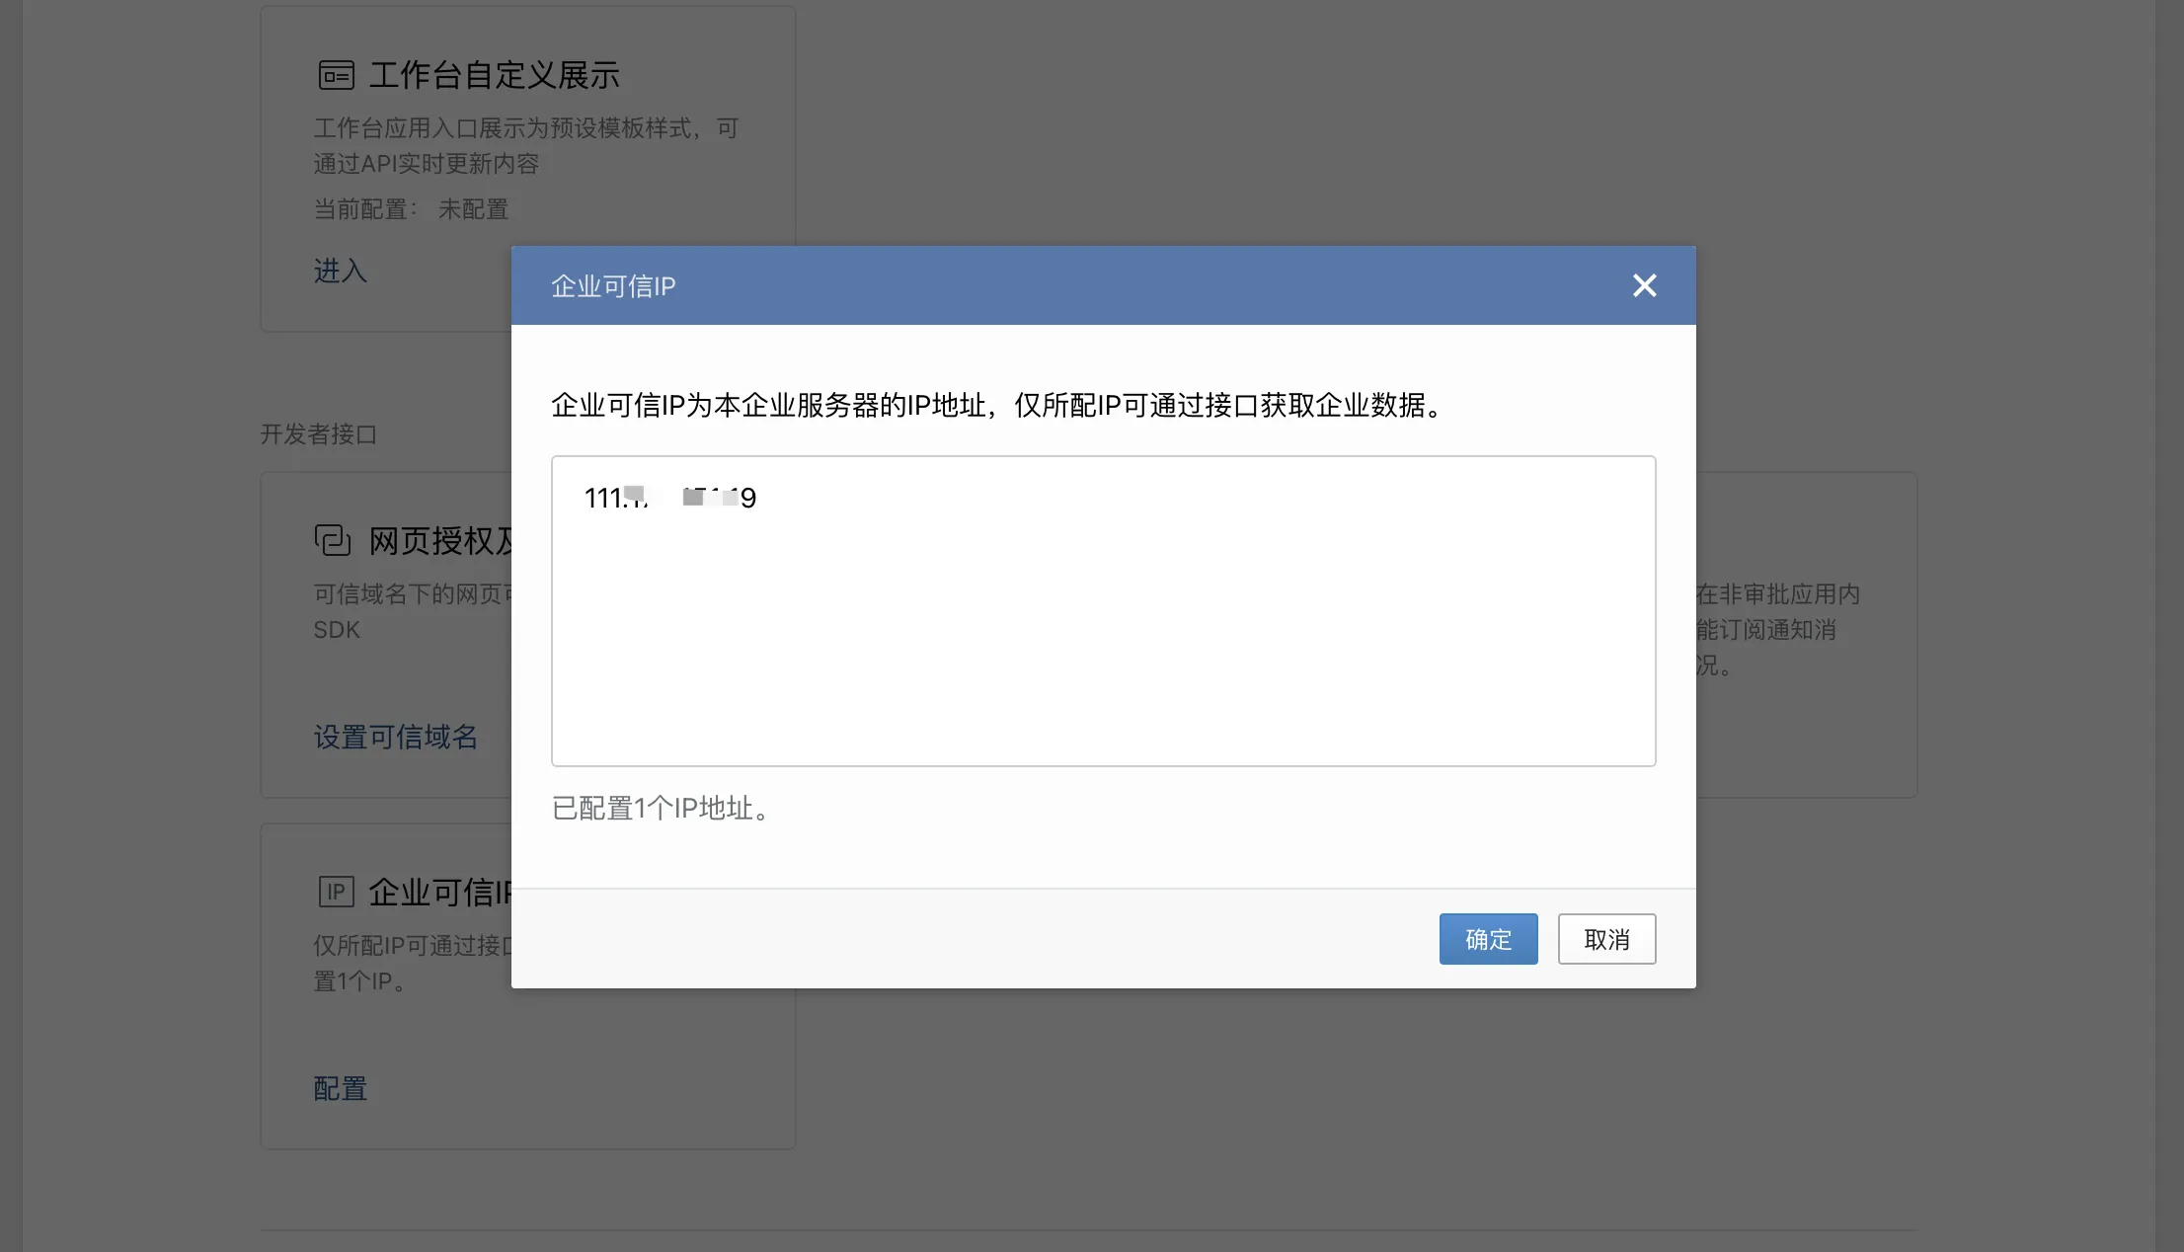
Task: Select the 开发者接口 section label
Action: (x=318, y=433)
